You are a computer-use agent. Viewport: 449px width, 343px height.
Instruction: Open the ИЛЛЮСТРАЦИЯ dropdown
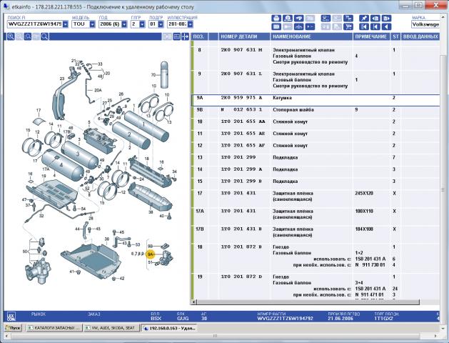[190, 24]
